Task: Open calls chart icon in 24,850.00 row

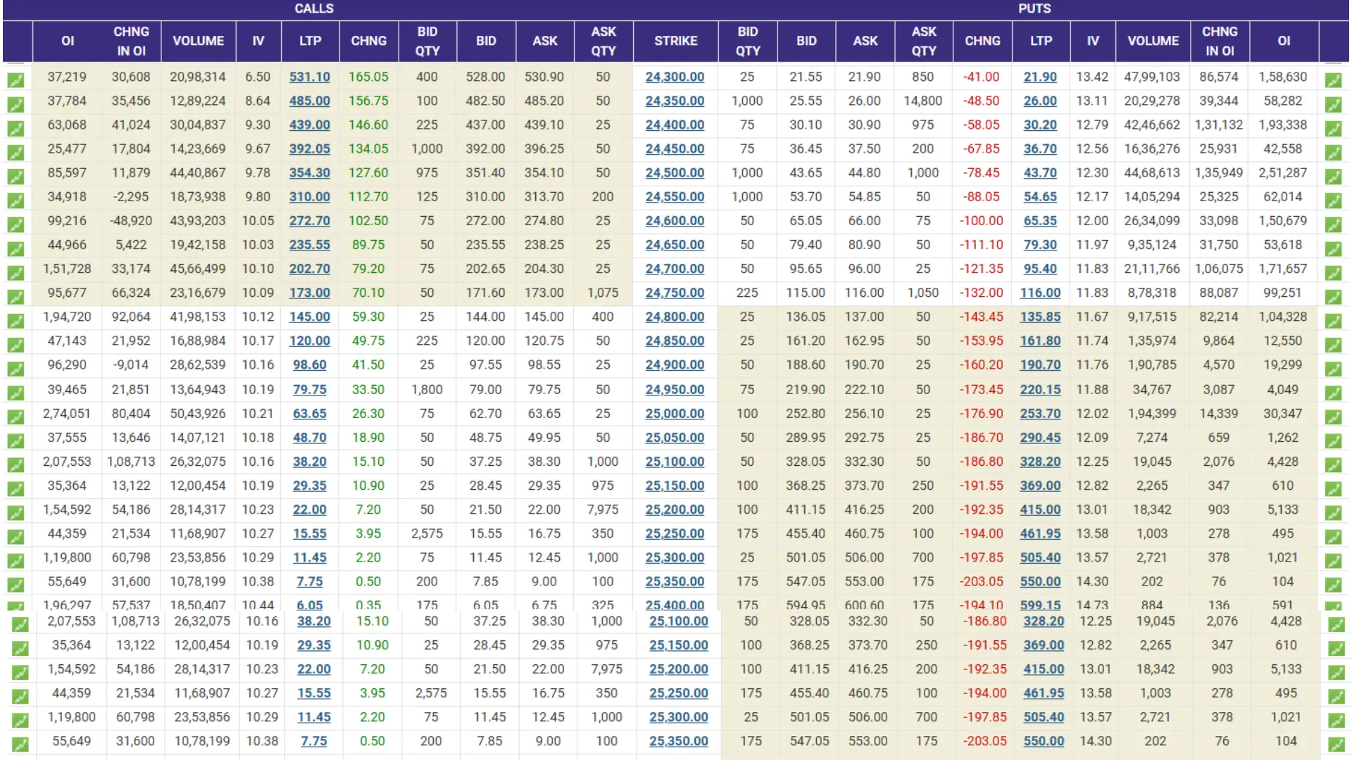Action: [15, 345]
